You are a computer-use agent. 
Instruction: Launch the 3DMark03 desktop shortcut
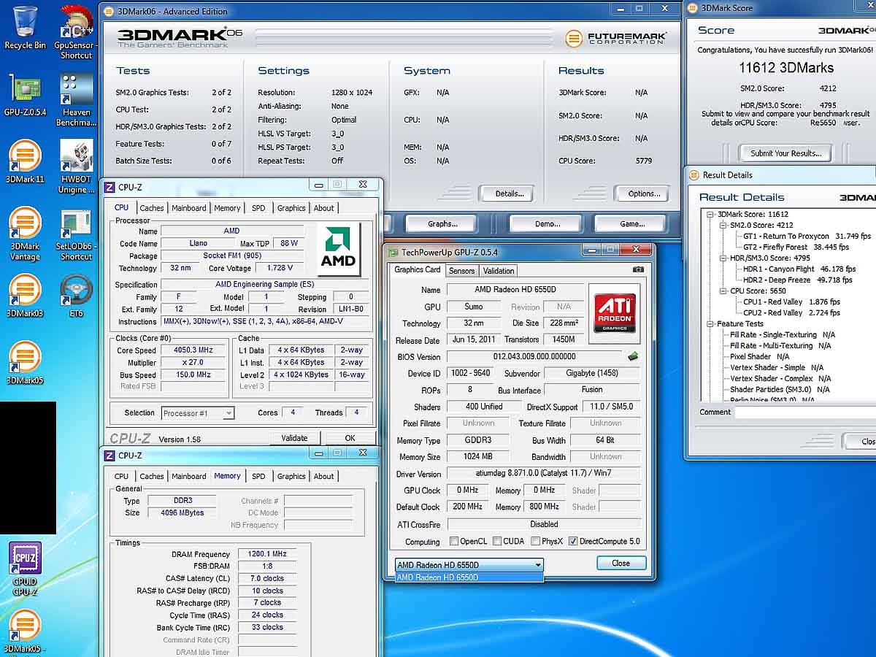[25, 296]
